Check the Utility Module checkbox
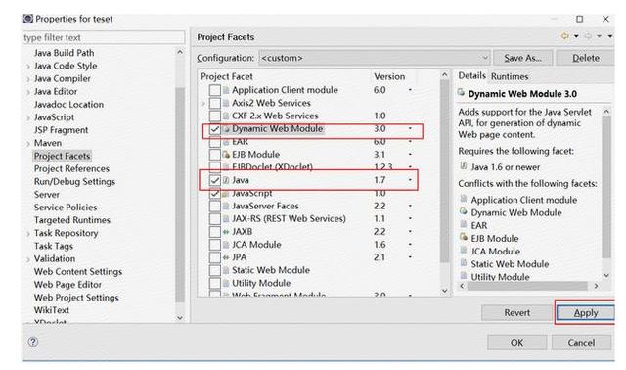Screen dimensions: 626x370 215,283
